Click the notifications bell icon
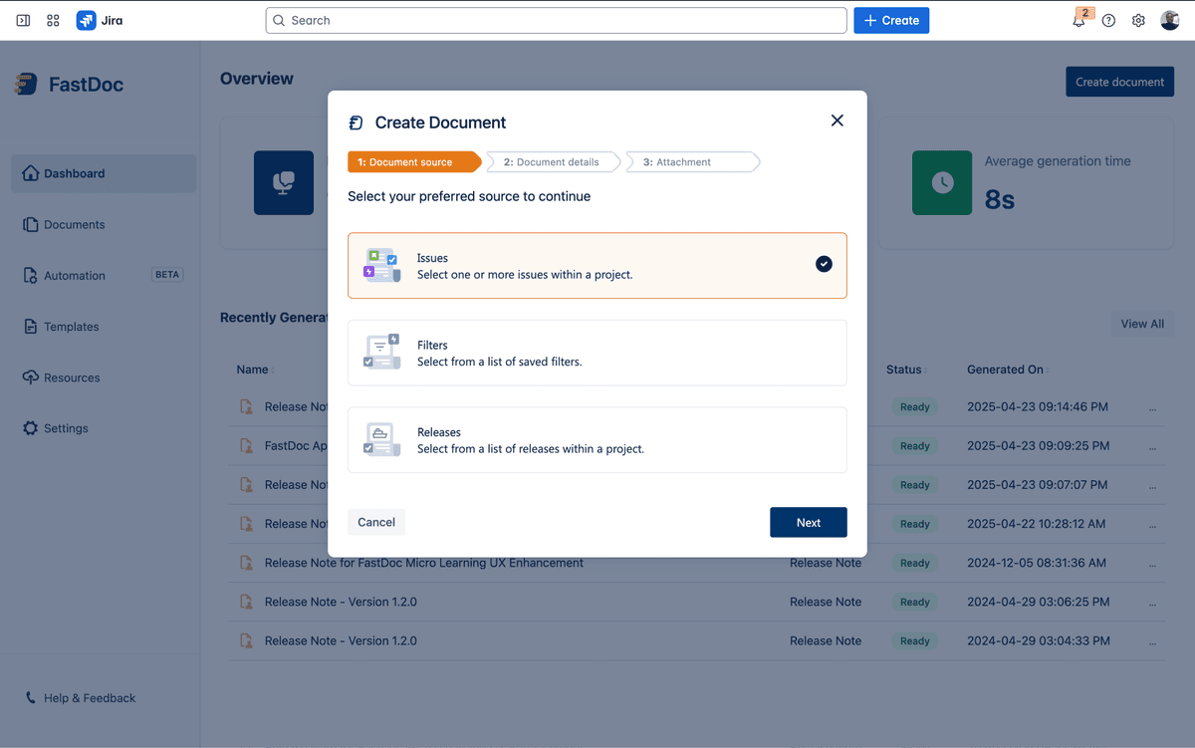1195x748 pixels. (x=1078, y=21)
